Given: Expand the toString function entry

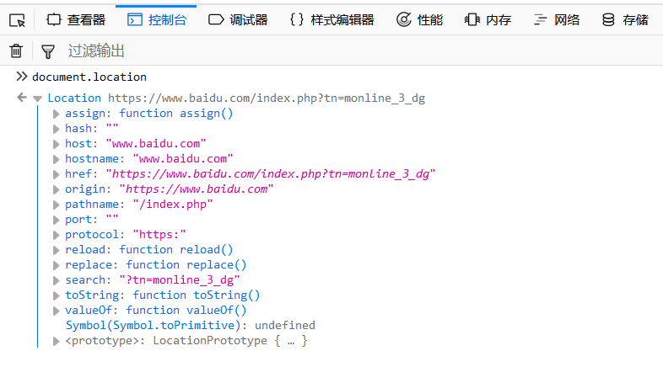Looking at the screenshot, I should tap(56, 295).
